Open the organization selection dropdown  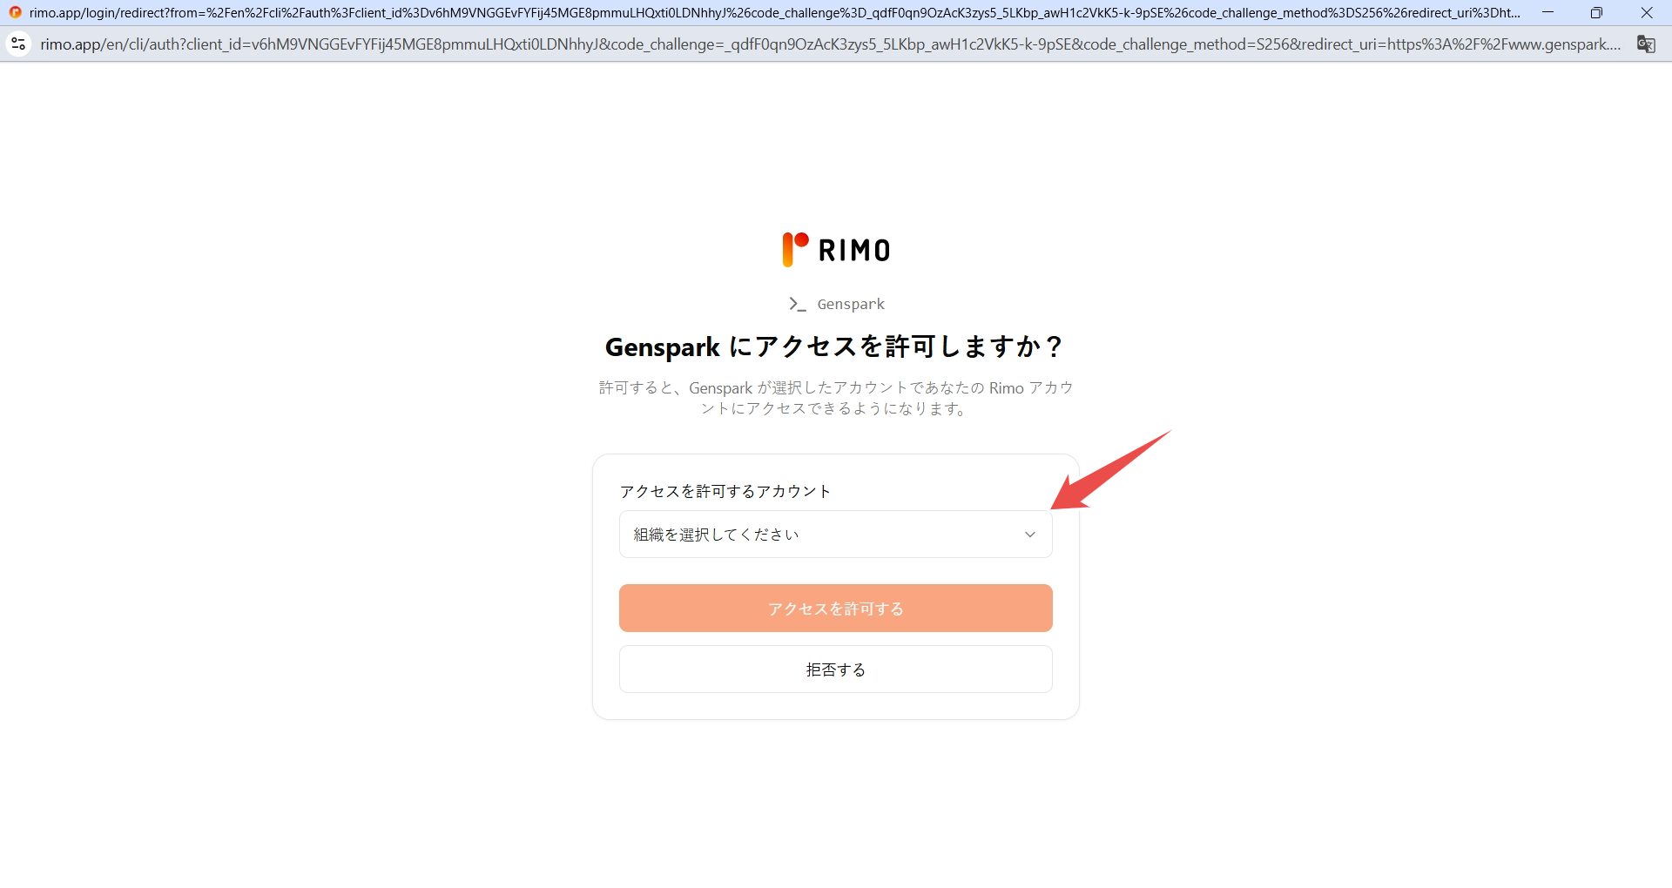click(835, 534)
